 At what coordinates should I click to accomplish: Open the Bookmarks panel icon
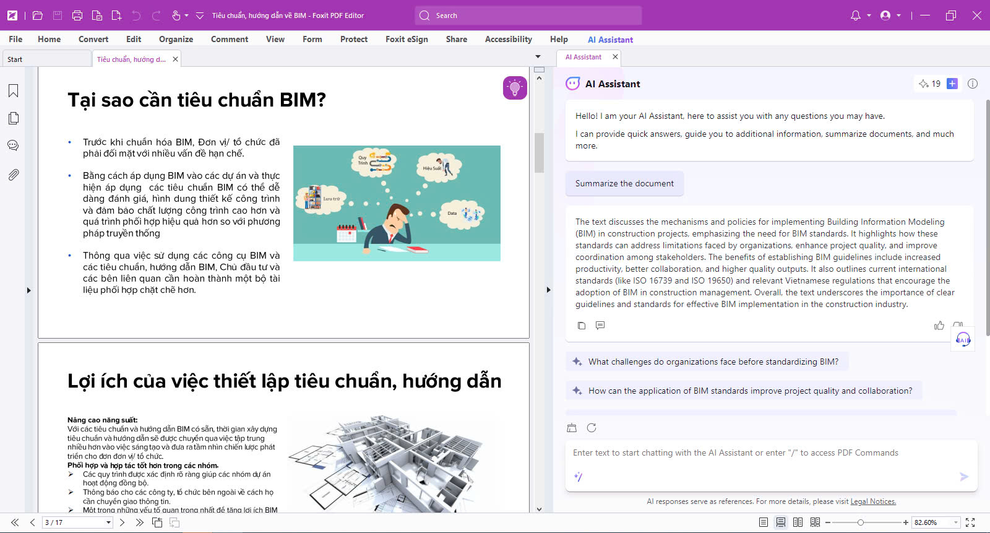point(13,91)
